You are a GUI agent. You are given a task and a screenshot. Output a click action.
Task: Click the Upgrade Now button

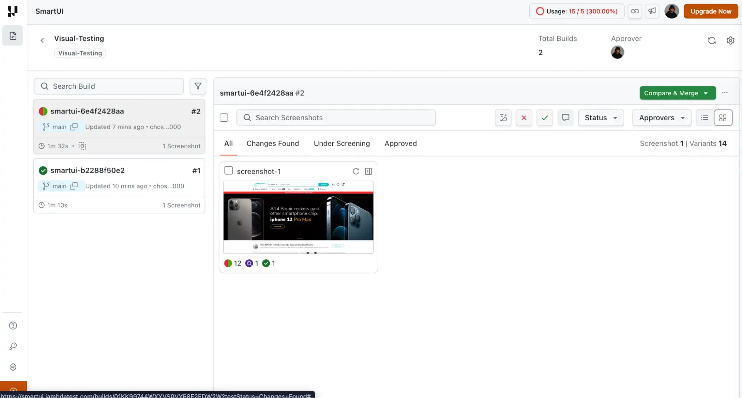pos(710,11)
